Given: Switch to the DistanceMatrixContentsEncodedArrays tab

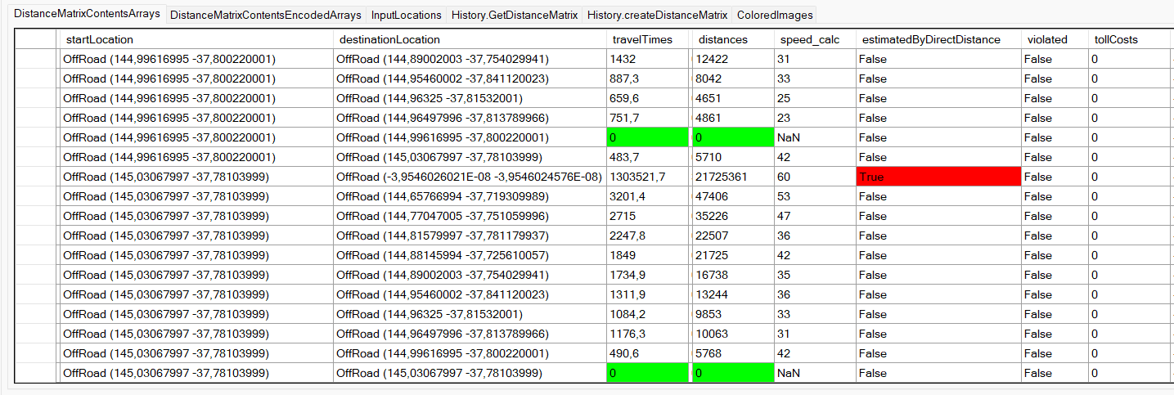Looking at the screenshot, I should click(265, 15).
